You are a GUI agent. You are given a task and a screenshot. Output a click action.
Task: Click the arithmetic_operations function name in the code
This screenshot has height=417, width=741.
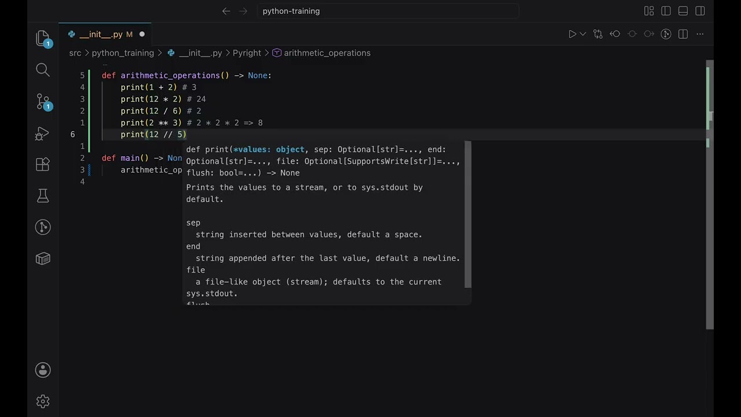(170, 75)
